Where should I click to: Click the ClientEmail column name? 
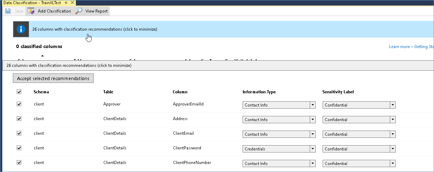tap(183, 133)
